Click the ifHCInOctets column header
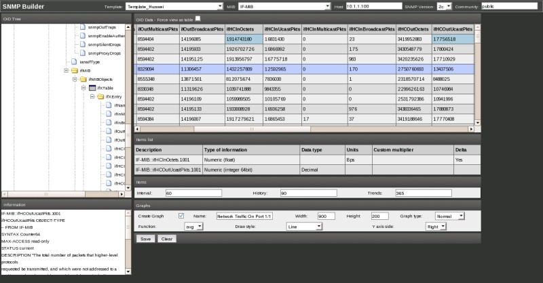543x283 pixels. tap(240, 30)
